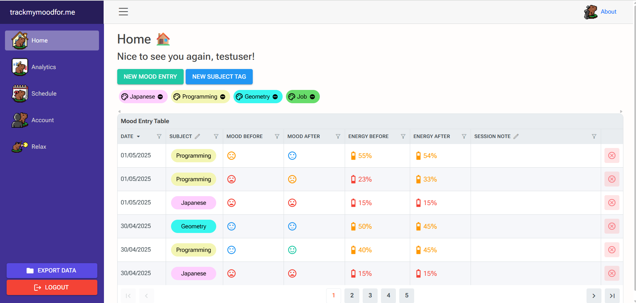Image resolution: width=636 pixels, height=303 pixels.
Task: Open color palette for Job tag
Action: pos(292,97)
